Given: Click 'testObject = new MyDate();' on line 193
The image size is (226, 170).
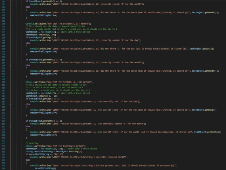Looking at the screenshot, I should (x=41, y=32).
